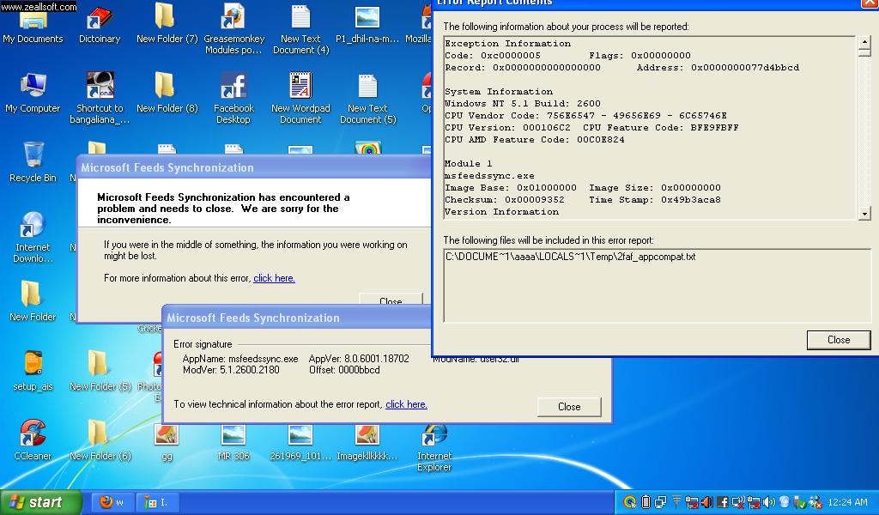Image resolution: width=879 pixels, height=515 pixels.
Task: Click the scrollbar thumb in exception information box
Action: coord(864,52)
